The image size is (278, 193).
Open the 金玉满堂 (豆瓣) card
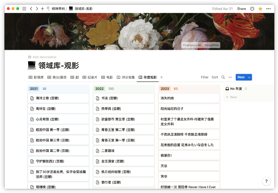(124, 161)
